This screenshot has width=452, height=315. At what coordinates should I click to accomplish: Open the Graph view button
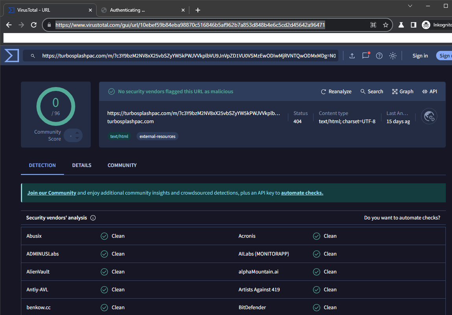[x=403, y=91]
